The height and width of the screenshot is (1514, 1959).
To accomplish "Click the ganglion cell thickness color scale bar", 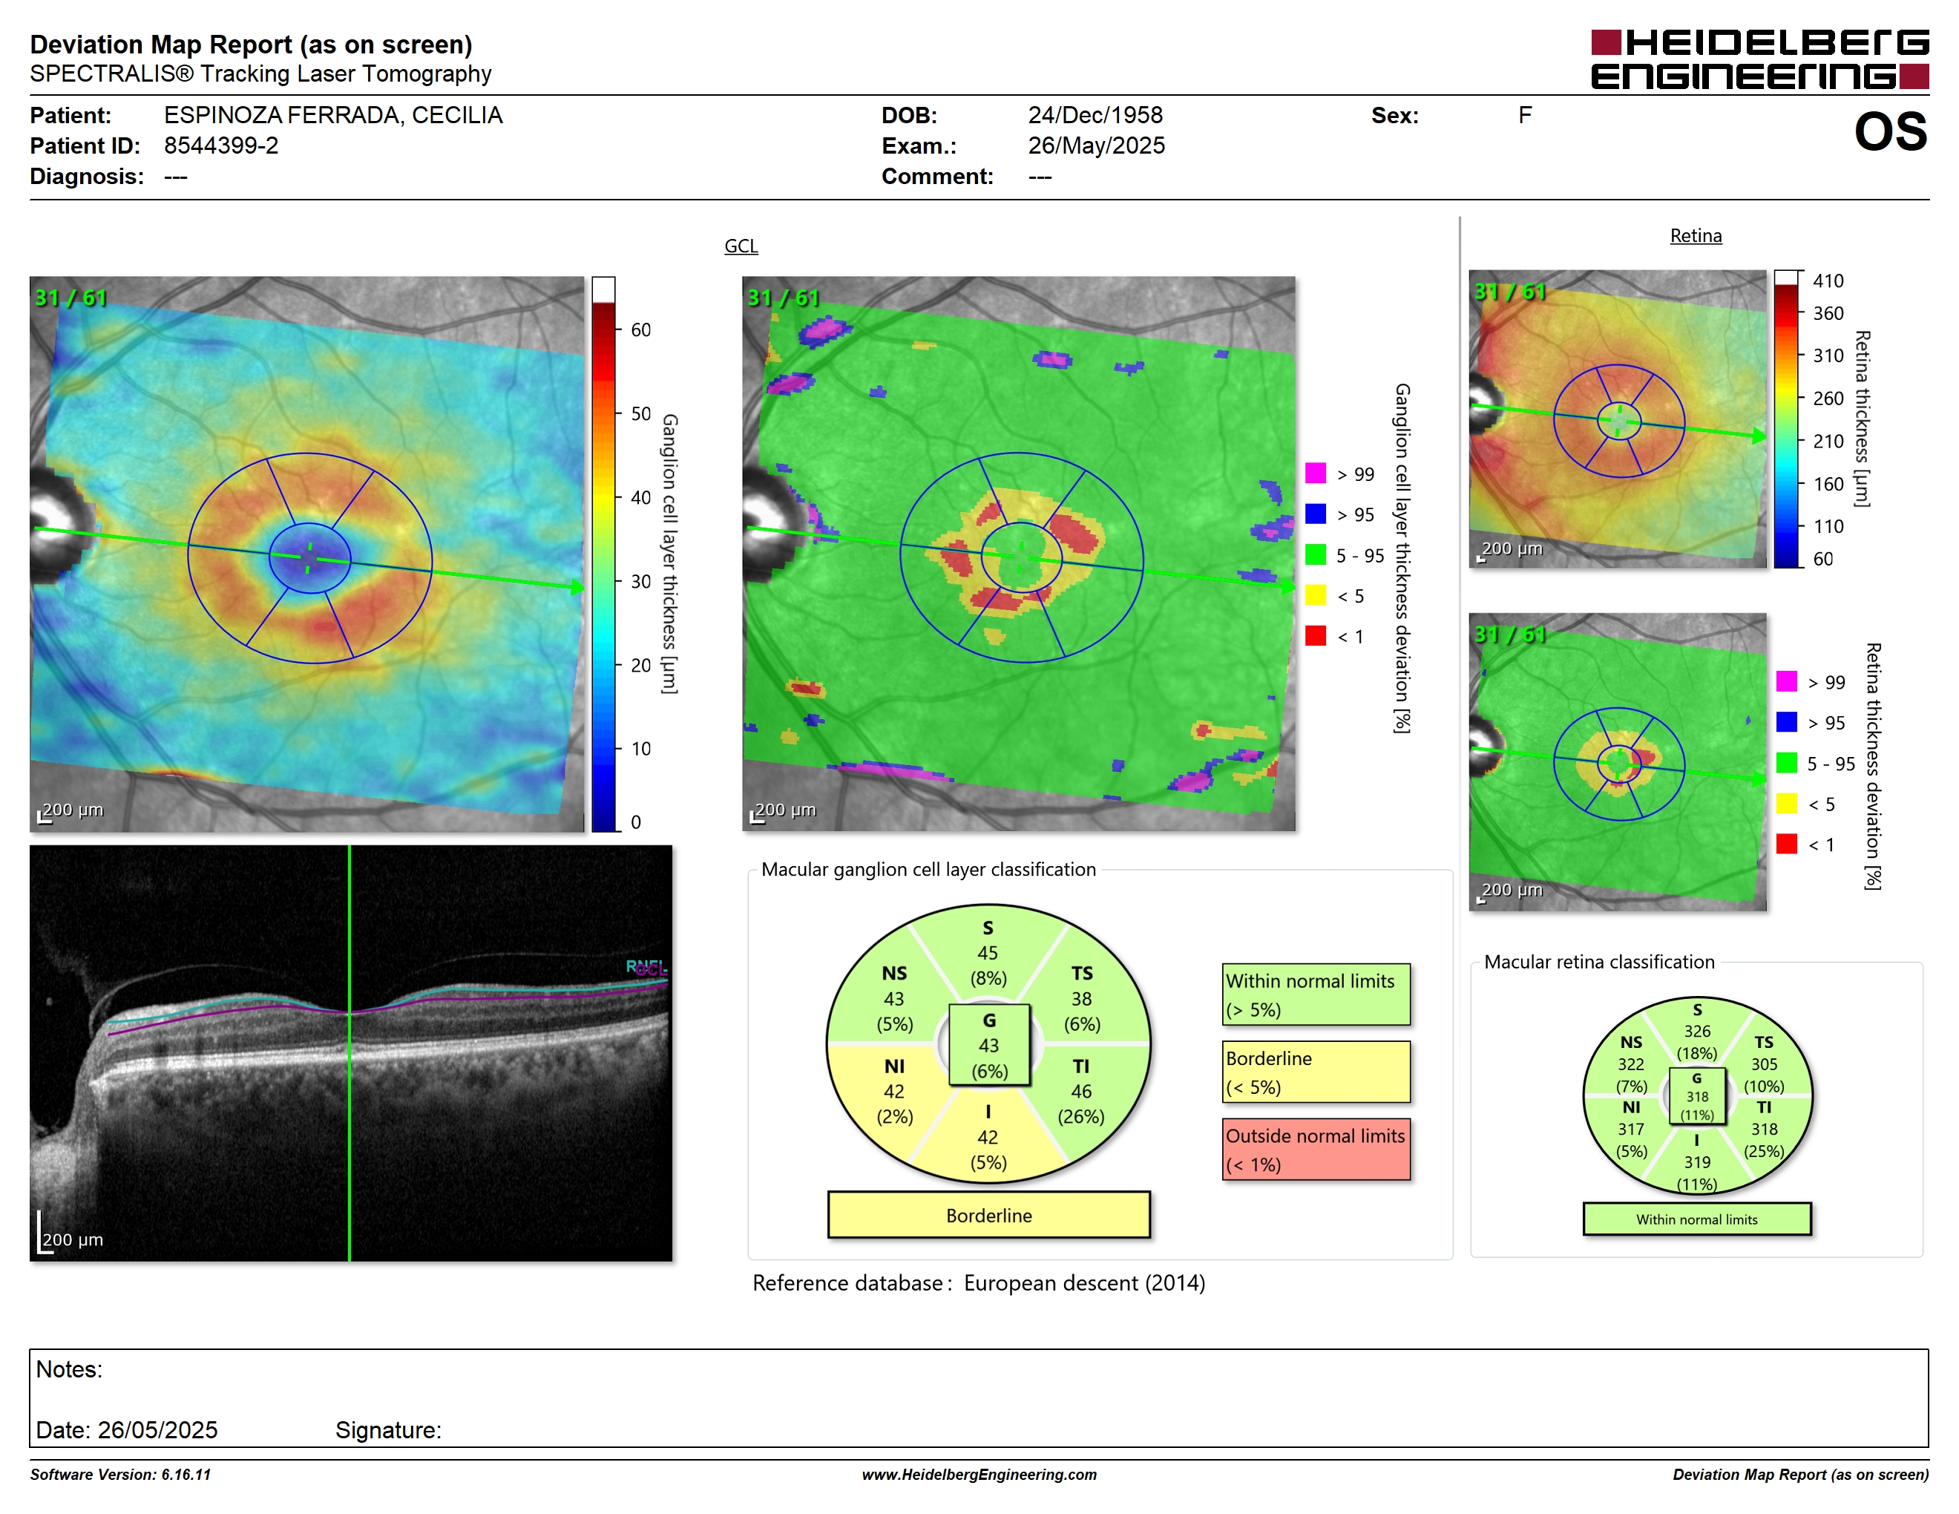I will pos(604,554).
